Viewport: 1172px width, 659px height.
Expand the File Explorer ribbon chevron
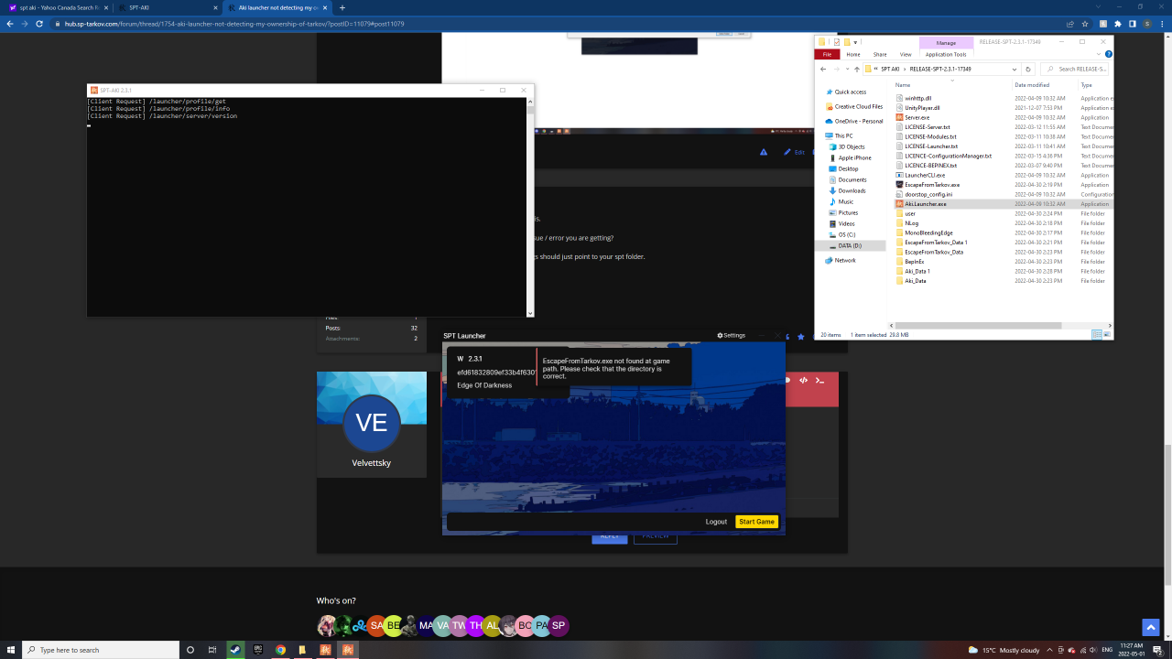pos(1097,54)
